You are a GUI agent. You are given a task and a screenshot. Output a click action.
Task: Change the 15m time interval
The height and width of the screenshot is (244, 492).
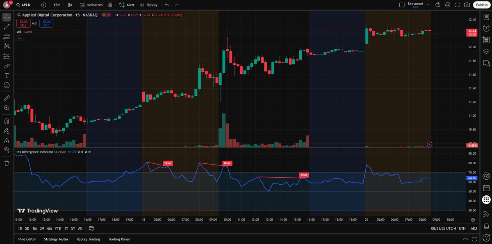click(58, 5)
